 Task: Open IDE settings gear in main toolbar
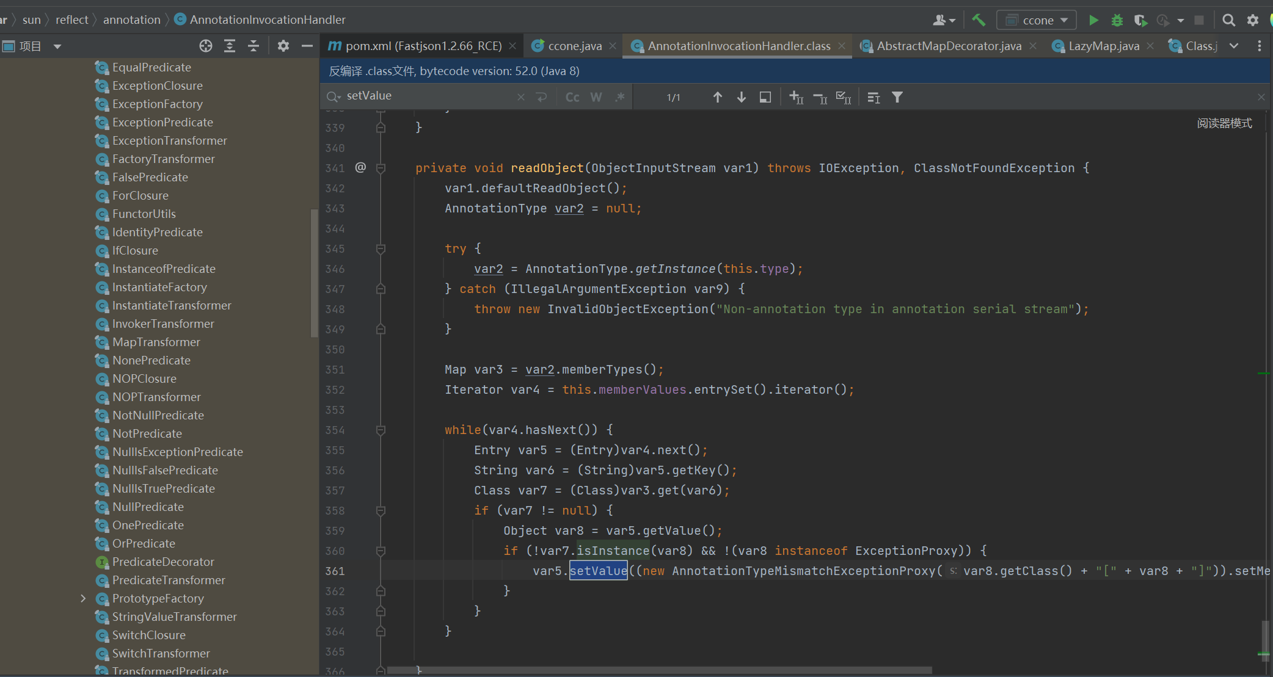pos(1253,20)
